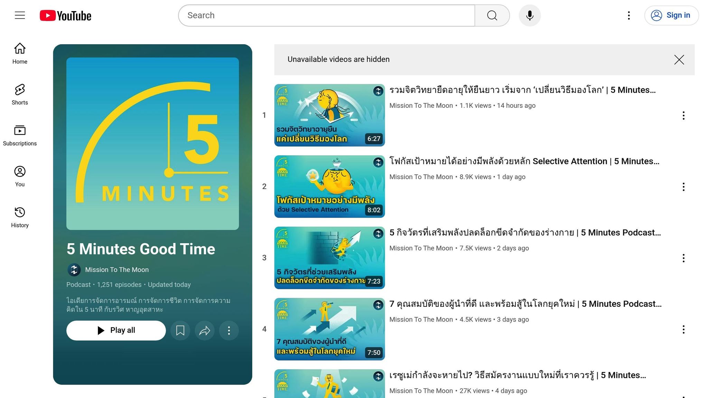
Task: Share the 5 Minutes Good Time playlist
Action: point(205,331)
